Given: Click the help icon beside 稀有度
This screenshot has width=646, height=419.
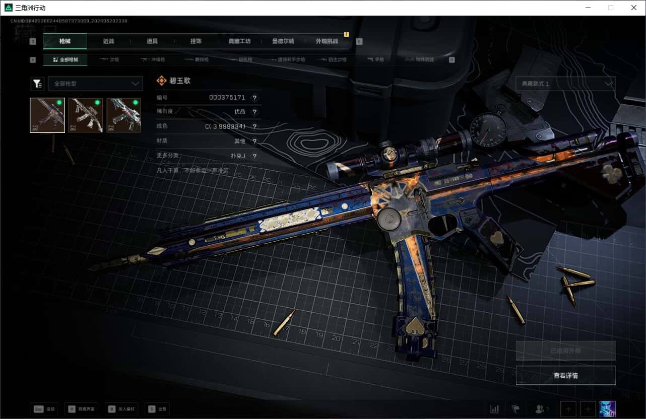Looking at the screenshot, I should tap(254, 112).
